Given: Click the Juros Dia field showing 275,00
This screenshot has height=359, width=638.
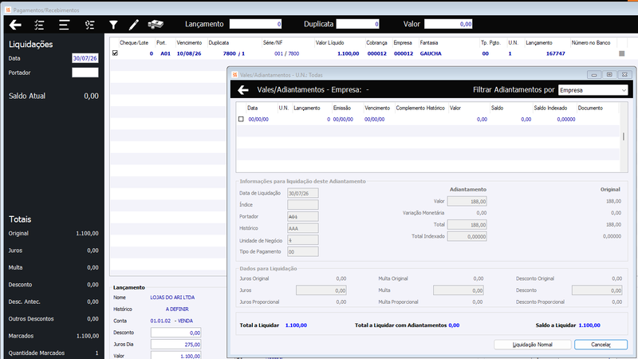Looking at the screenshot, I should [x=175, y=345].
